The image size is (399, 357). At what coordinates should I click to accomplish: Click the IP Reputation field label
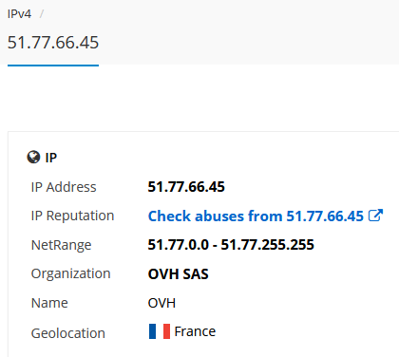72,216
